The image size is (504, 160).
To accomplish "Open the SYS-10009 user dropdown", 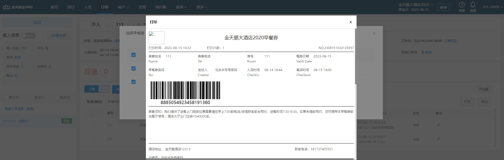I will pyautogui.click(x=492, y=7).
